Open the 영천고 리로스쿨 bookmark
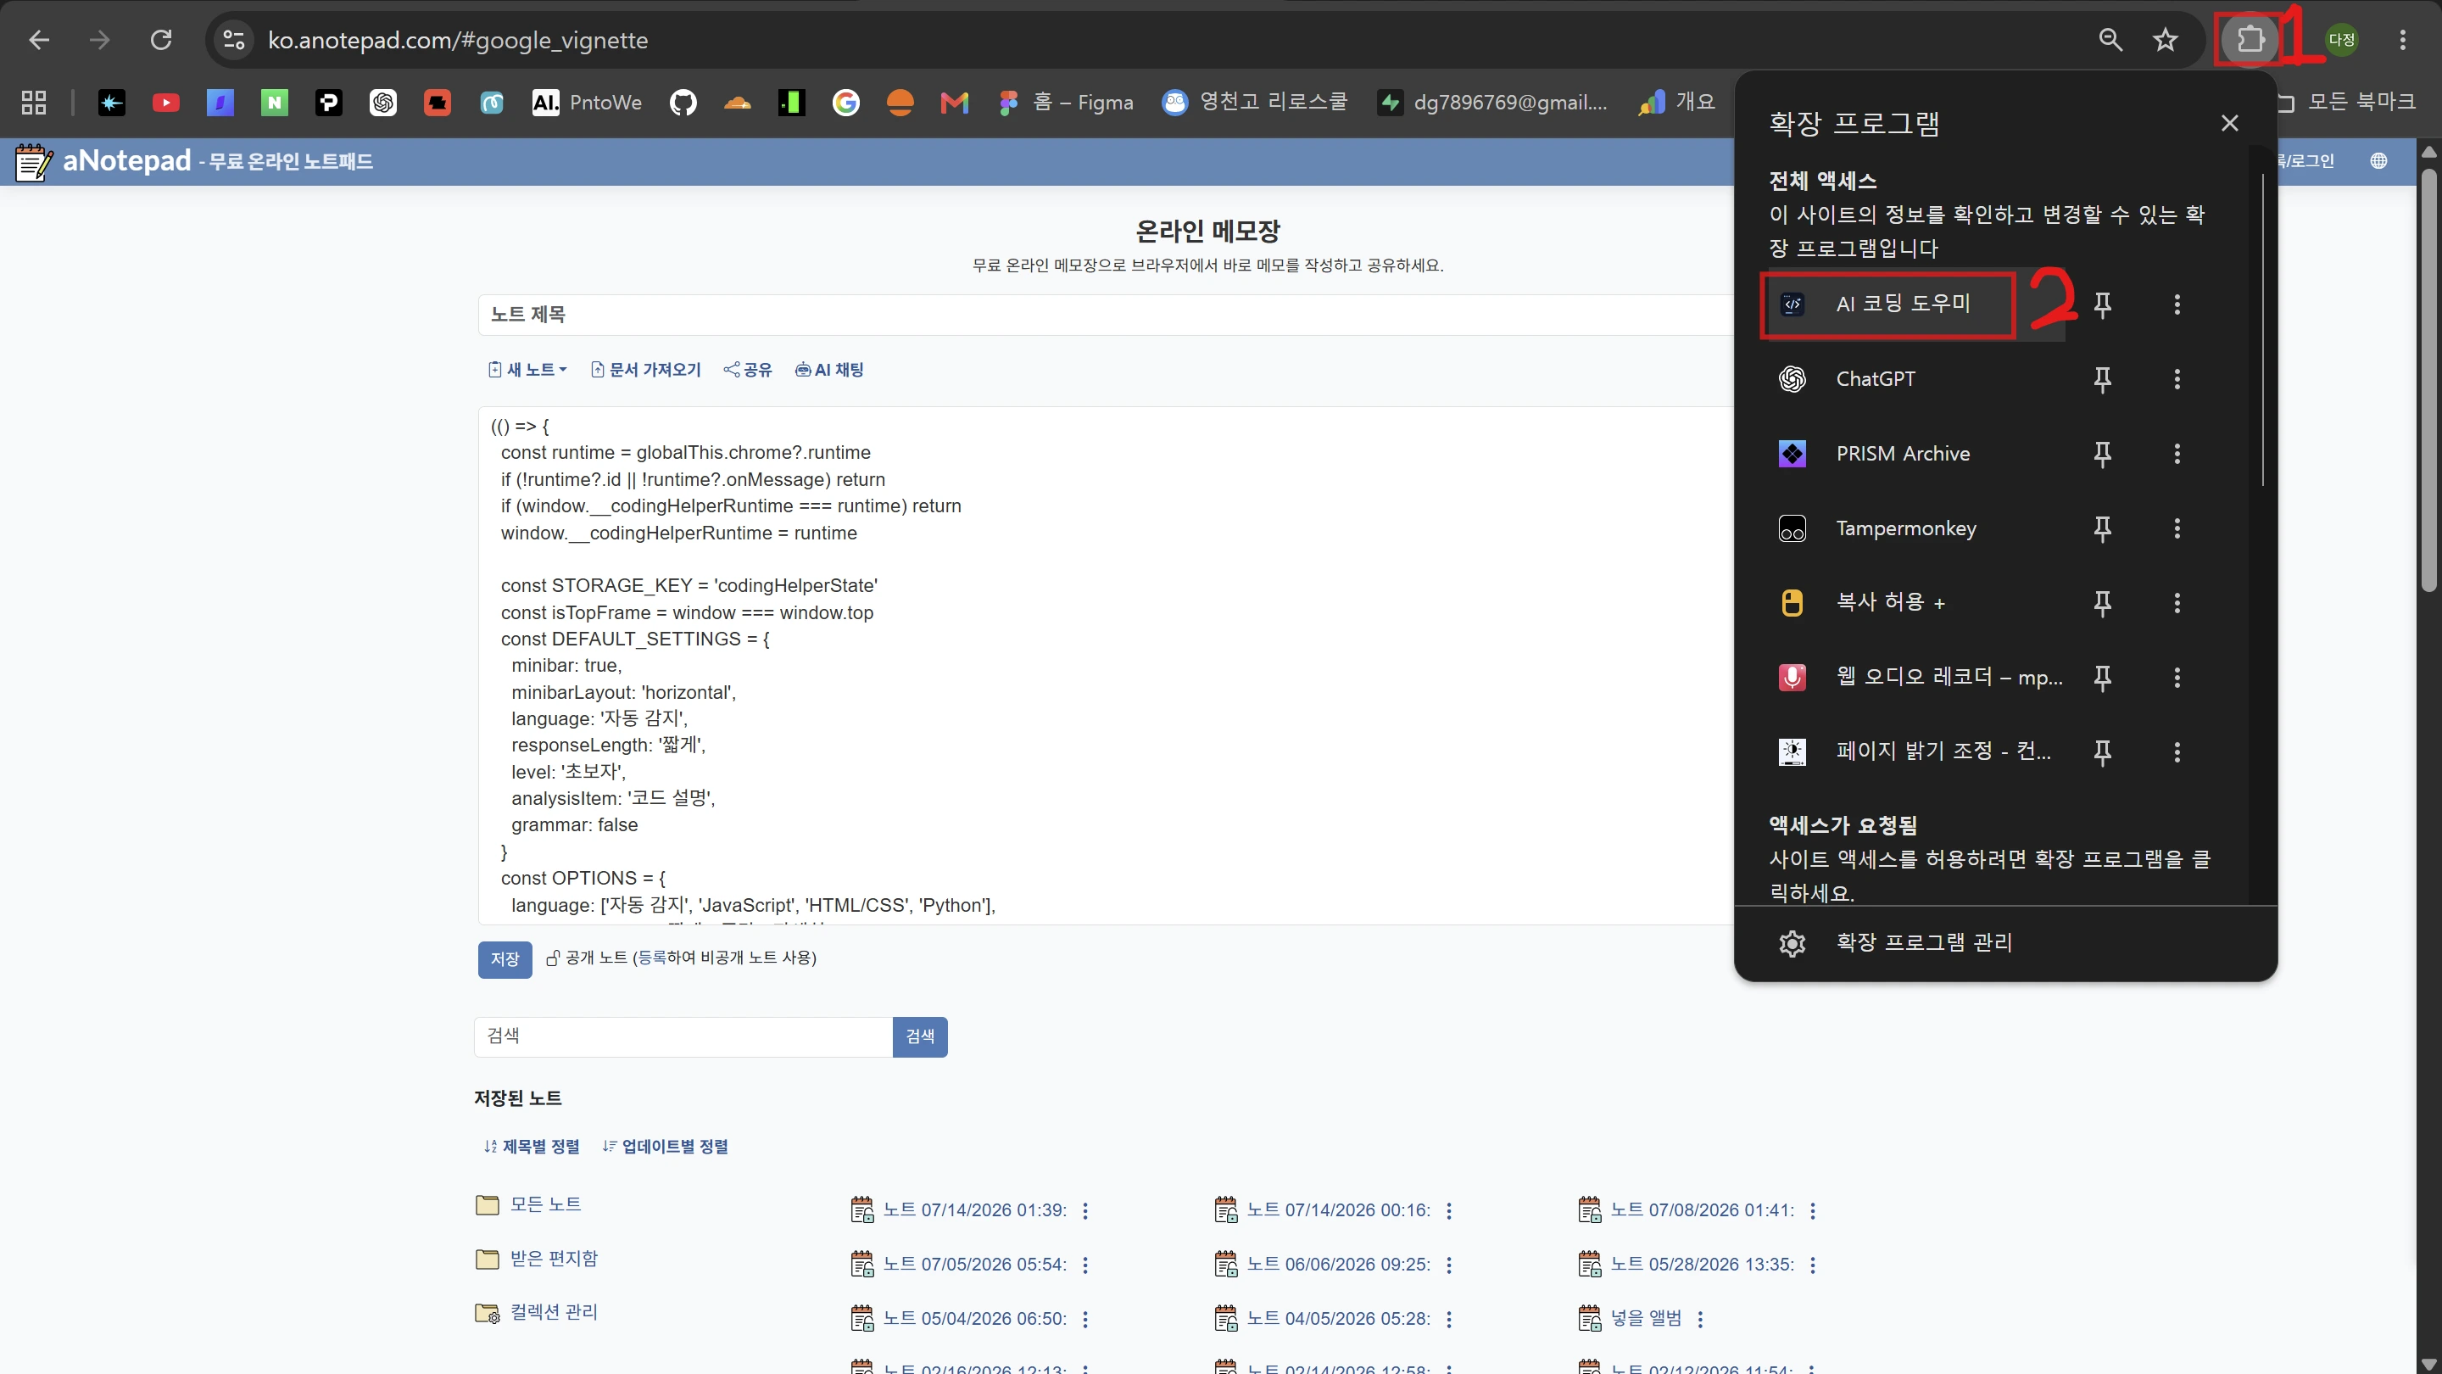Viewport: 2442px width, 1374px height. coord(1254,103)
